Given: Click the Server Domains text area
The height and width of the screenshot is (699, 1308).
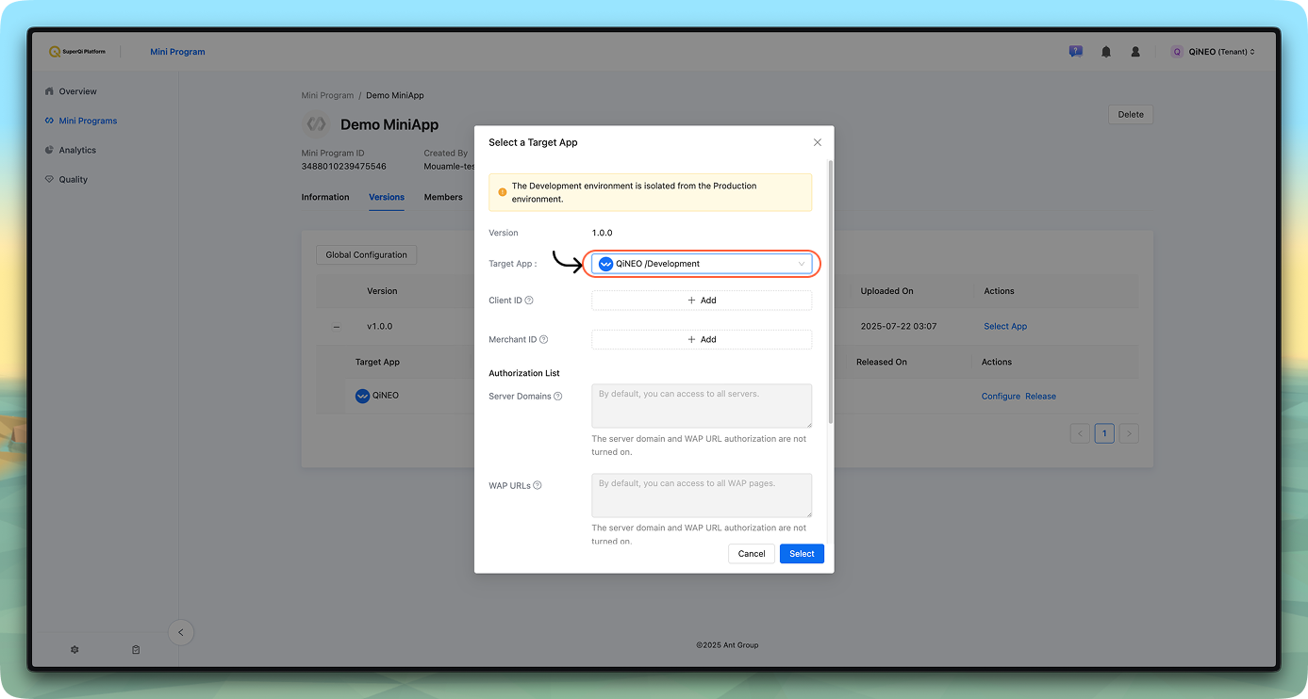Looking at the screenshot, I should click(701, 405).
